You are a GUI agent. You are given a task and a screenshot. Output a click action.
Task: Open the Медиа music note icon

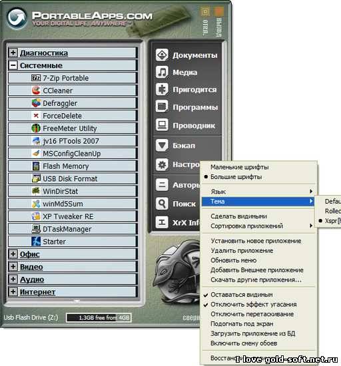click(162, 72)
